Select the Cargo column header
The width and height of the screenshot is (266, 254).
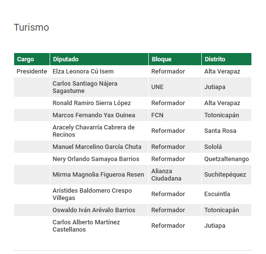pos(32,59)
